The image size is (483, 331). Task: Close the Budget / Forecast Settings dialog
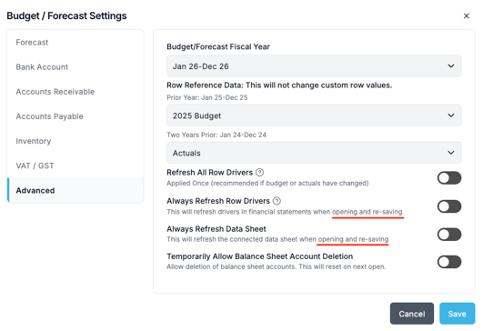point(466,16)
